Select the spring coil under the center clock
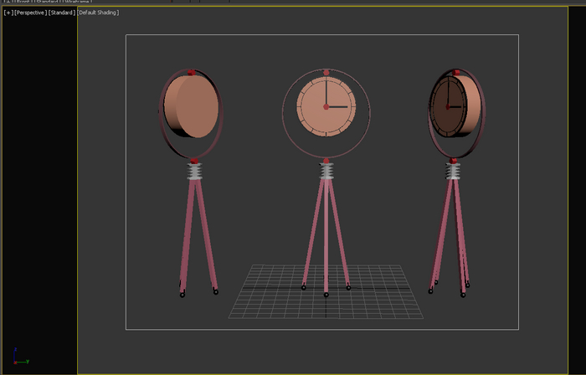This screenshot has width=586, height=375. click(326, 172)
